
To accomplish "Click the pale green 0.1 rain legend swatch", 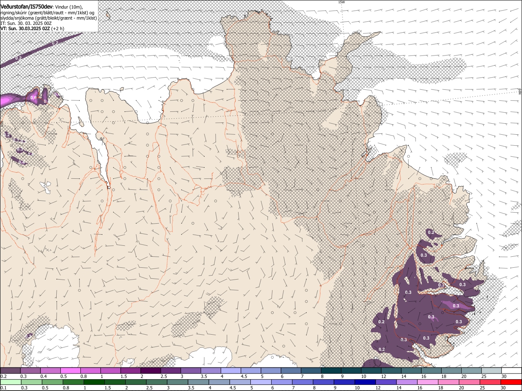I will click(x=11, y=382).
